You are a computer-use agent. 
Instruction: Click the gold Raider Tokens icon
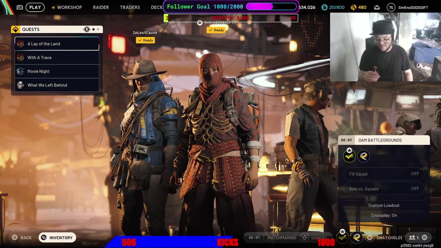click(x=353, y=7)
